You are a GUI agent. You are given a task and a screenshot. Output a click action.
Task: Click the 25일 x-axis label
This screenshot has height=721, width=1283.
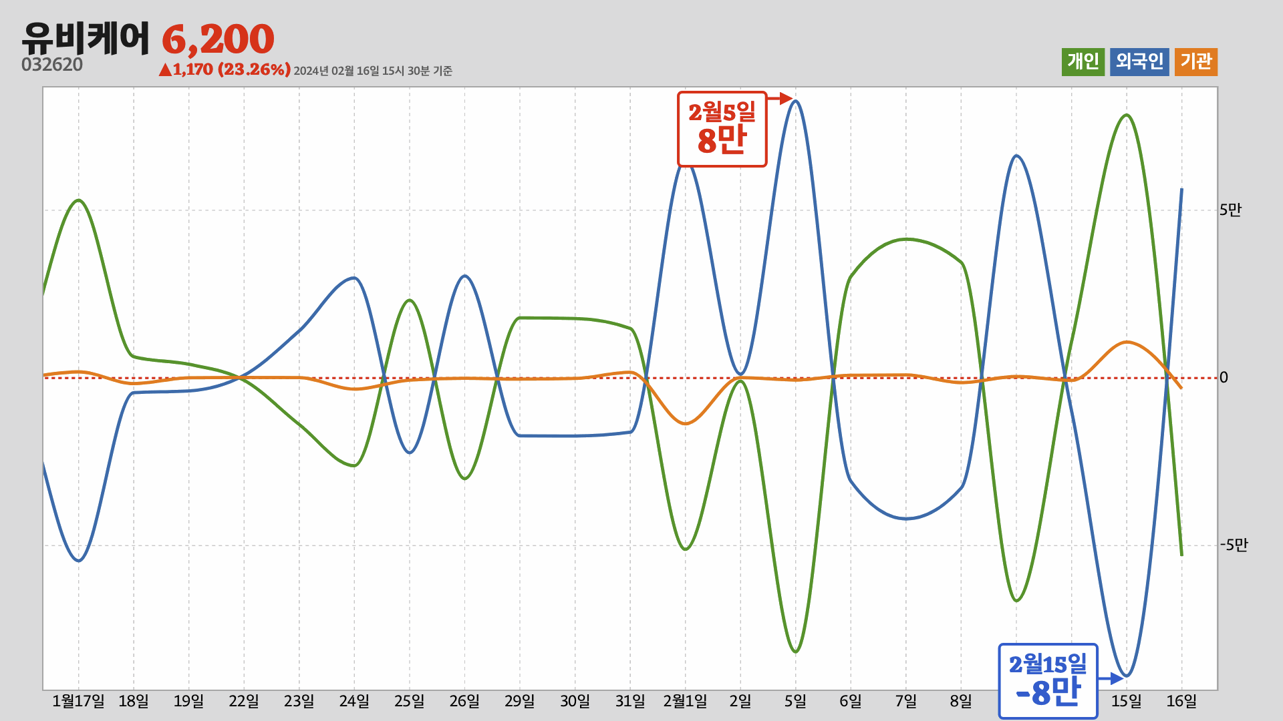coord(409,701)
